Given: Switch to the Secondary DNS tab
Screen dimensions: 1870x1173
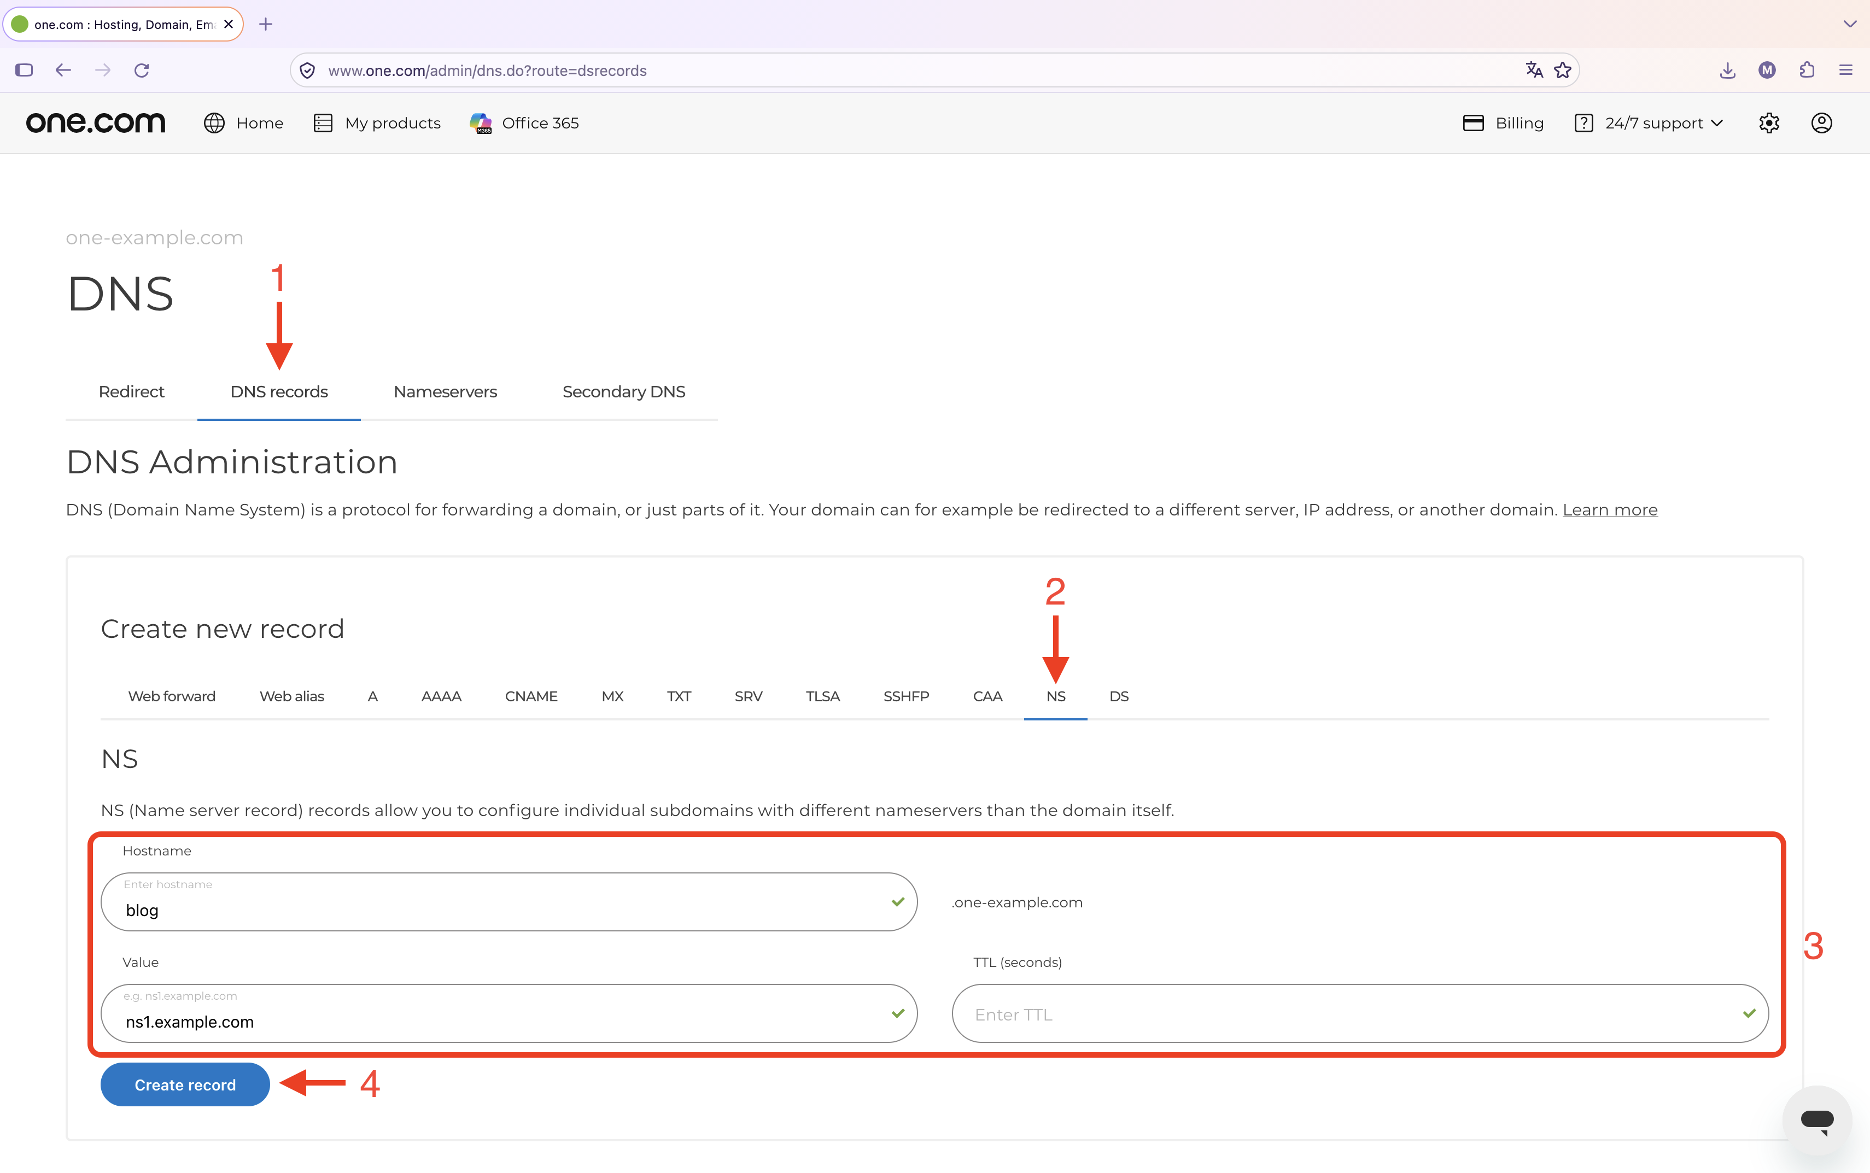Looking at the screenshot, I should [624, 392].
